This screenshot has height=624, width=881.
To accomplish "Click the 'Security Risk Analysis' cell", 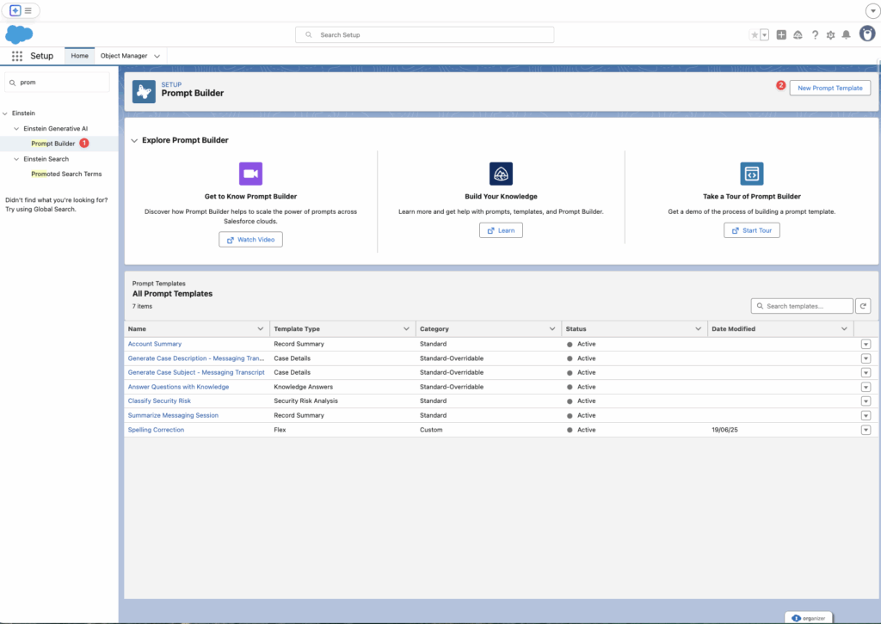I will tap(305, 401).
